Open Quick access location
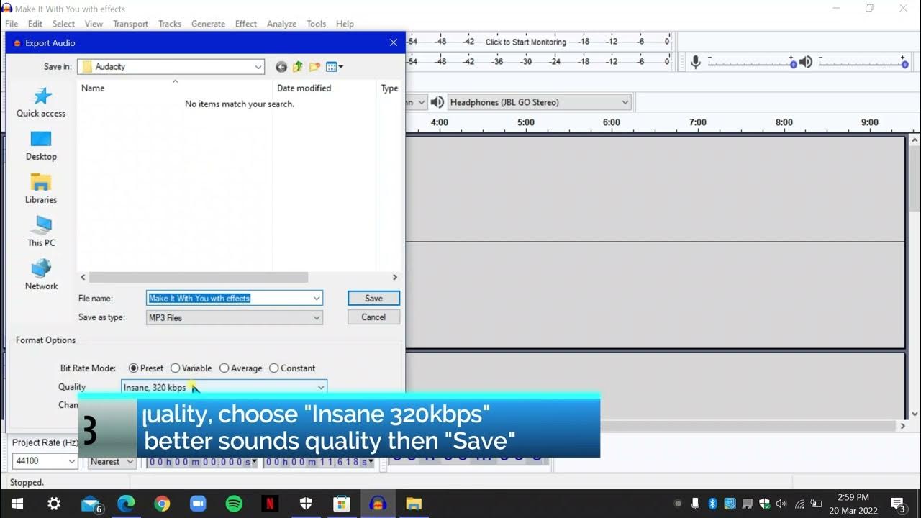 tap(41, 102)
